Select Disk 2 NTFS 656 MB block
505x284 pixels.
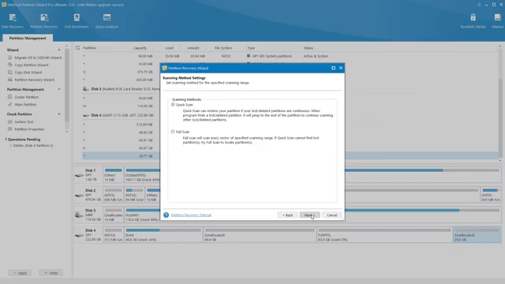click(491, 195)
